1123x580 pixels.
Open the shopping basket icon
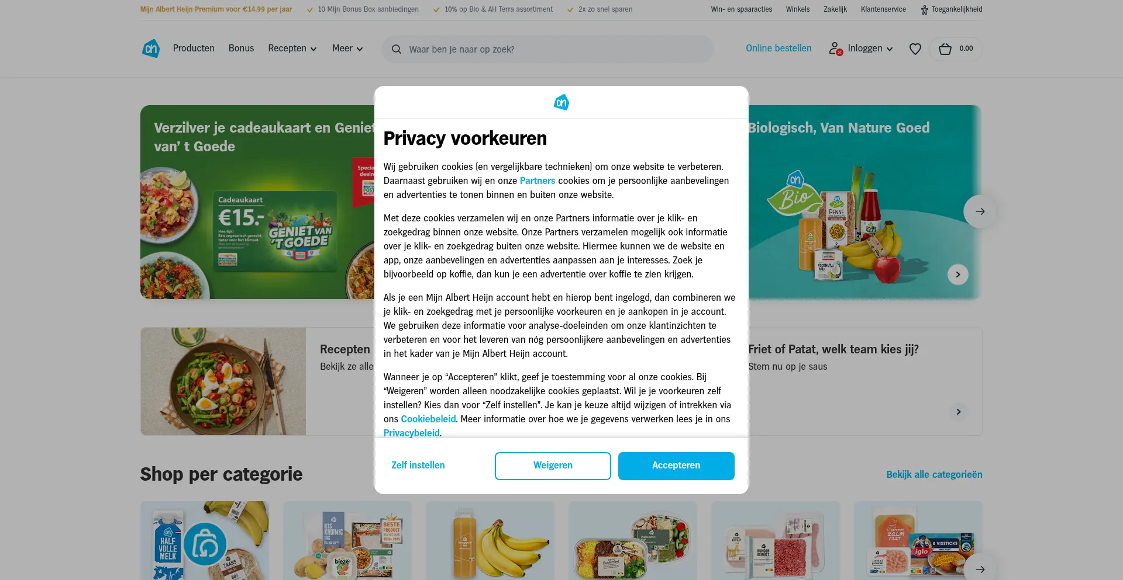click(945, 49)
